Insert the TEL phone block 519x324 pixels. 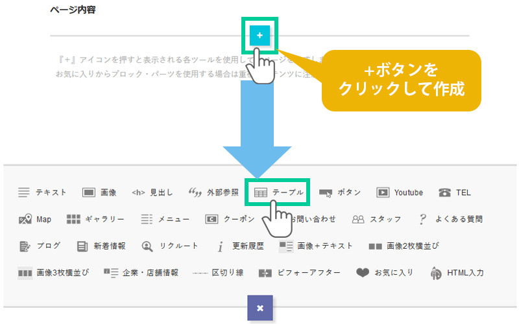click(x=454, y=192)
